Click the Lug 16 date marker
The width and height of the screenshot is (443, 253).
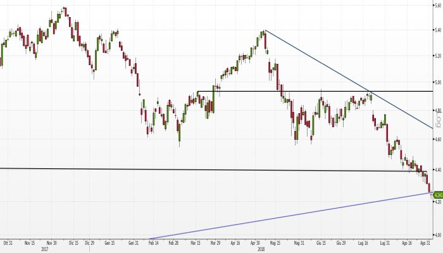tap(363, 242)
